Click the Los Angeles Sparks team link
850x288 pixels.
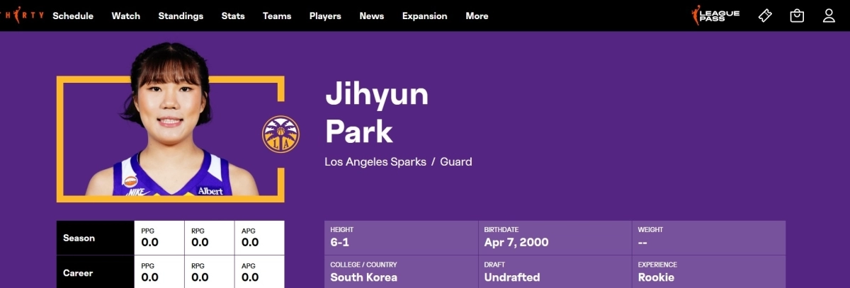[x=375, y=161]
